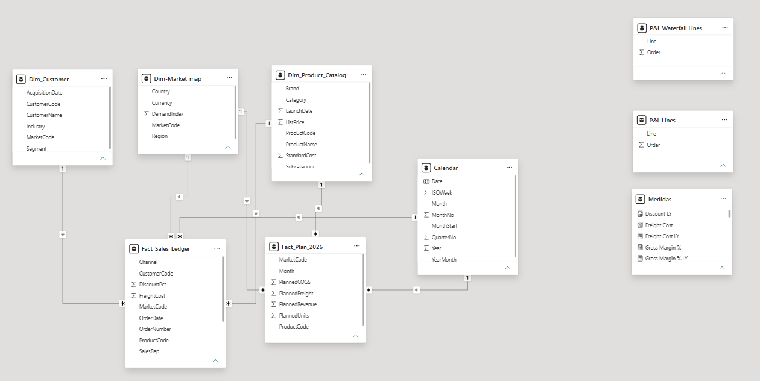Click the Fact_Sales_Ledger table header icon
760x381 pixels.
[x=134, y=248]
